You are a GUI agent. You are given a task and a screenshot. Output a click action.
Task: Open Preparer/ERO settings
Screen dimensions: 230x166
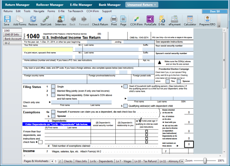207,20
